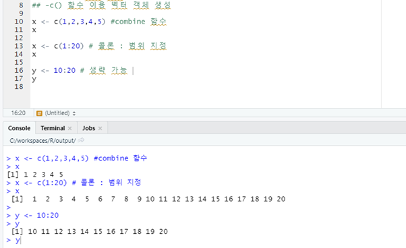Switch to the Console tab
The height and width of the screenshot is (248, 406).
(x=19, y=128)
